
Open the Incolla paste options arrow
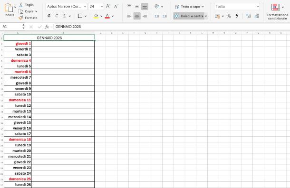(x=15, y=7)
